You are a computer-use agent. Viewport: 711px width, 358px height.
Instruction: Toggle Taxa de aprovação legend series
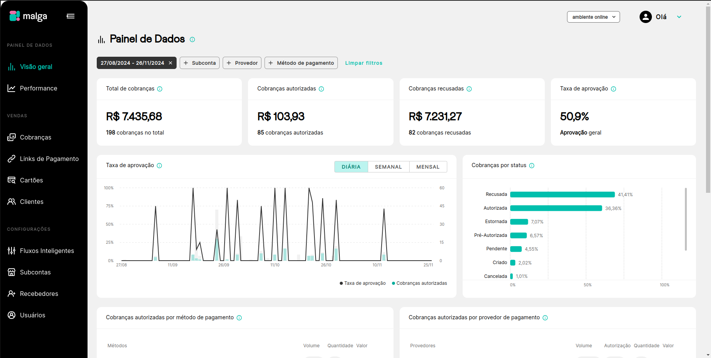tap(363, 283)
